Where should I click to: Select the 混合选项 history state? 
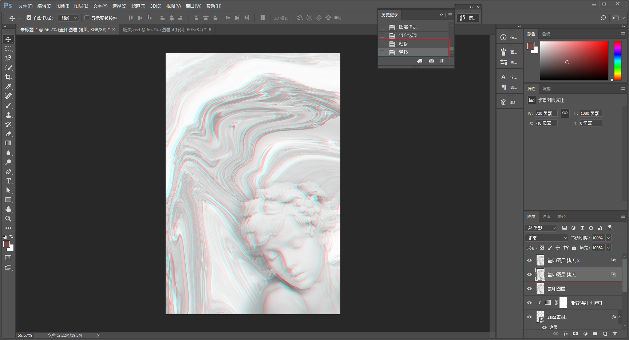coord(414,35)
